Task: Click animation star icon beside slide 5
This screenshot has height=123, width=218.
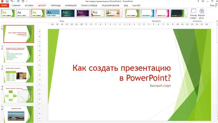Action: (x=2, y=109)
